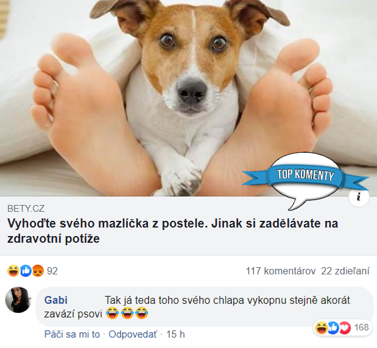Click the blue like reaction icon under the post
This screenshot has height=348, width=377.
[x=26, y=271]
